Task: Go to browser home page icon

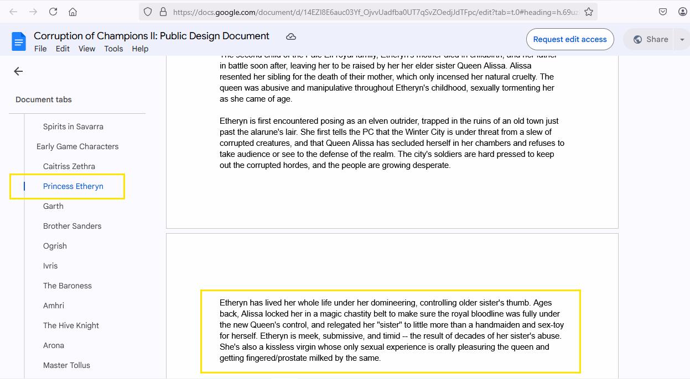Action: tap(72, 12)
